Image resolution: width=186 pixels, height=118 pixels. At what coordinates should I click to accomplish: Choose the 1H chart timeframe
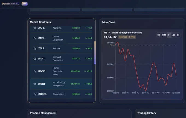169,35
